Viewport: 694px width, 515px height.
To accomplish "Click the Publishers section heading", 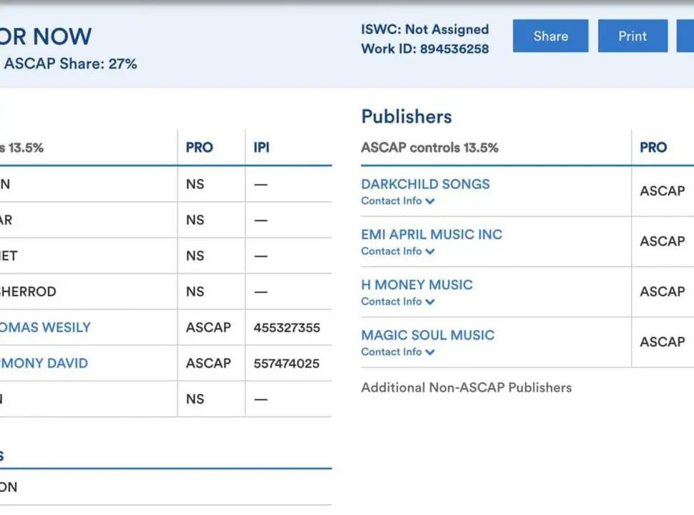I will 406,117.
